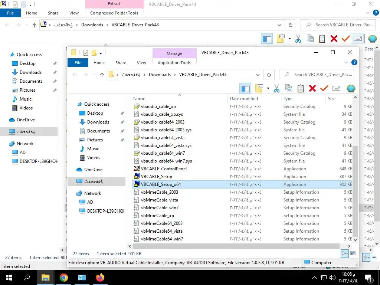
Task: Click Cut scissors icon in back window toolbar
Action: [298, 39]
